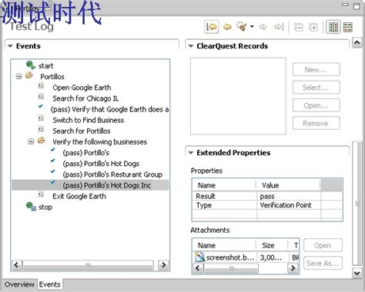365x292 pixels.
Task: Switch to the Overview tab
Action: tap(19, 284)
